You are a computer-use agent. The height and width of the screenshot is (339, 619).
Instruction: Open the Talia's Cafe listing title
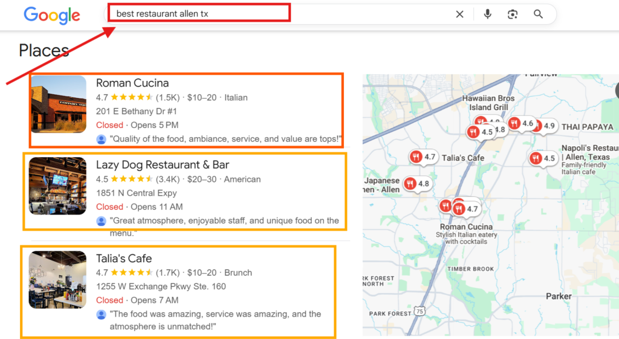[x=124, y=258]
